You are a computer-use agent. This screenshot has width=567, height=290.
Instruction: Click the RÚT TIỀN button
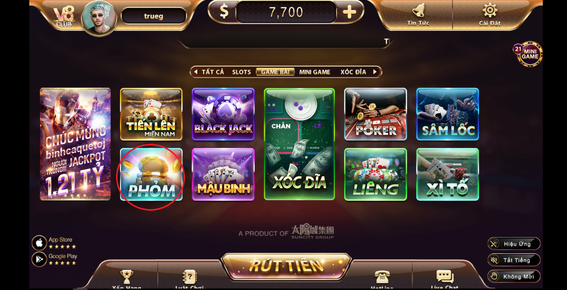pyautogui.click(x=286, y=266)
